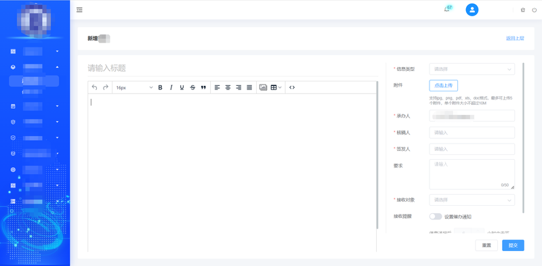Click the home icon in top bar
The height and width of the screenshot is (266, 542).
522,10
